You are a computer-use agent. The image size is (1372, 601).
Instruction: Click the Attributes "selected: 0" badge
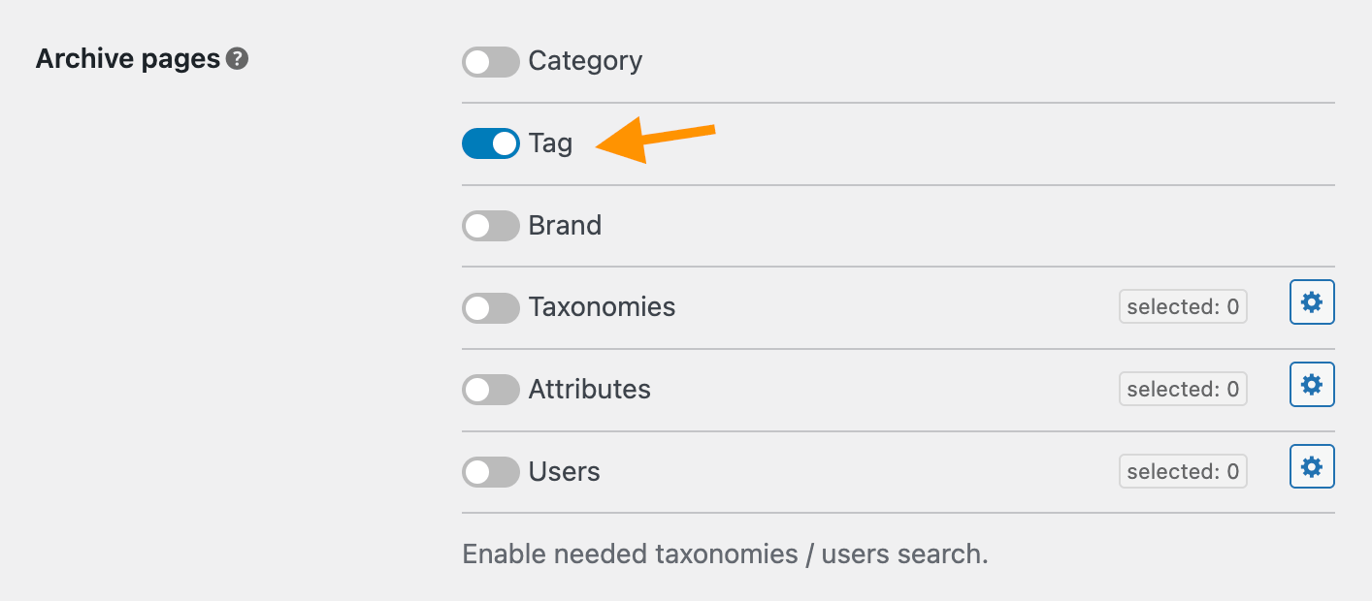[x=1183, y=390]
